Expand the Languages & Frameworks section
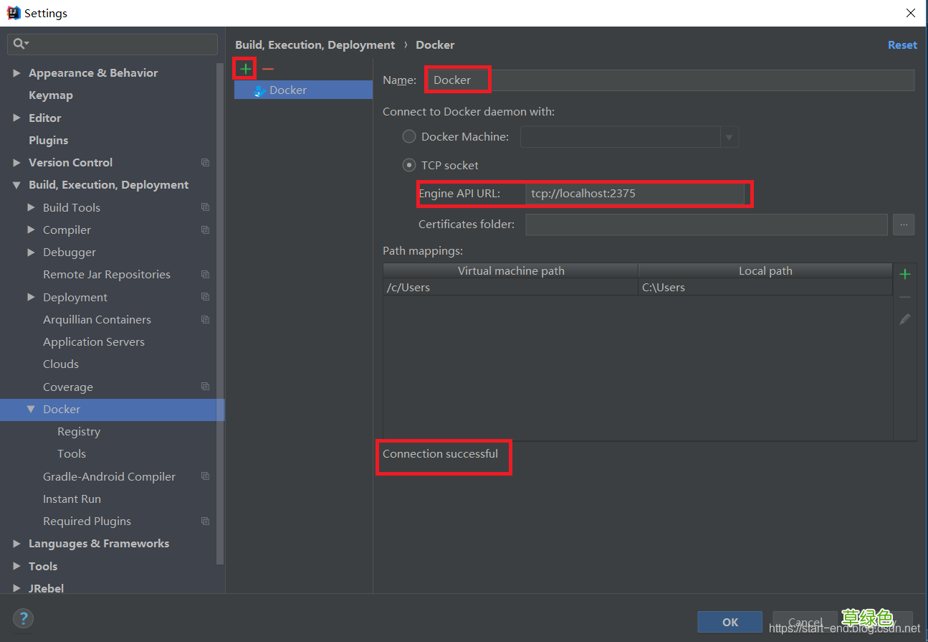The height and width of the screenshot is (642, 928). pyautogui.click(x=16, y=544)
